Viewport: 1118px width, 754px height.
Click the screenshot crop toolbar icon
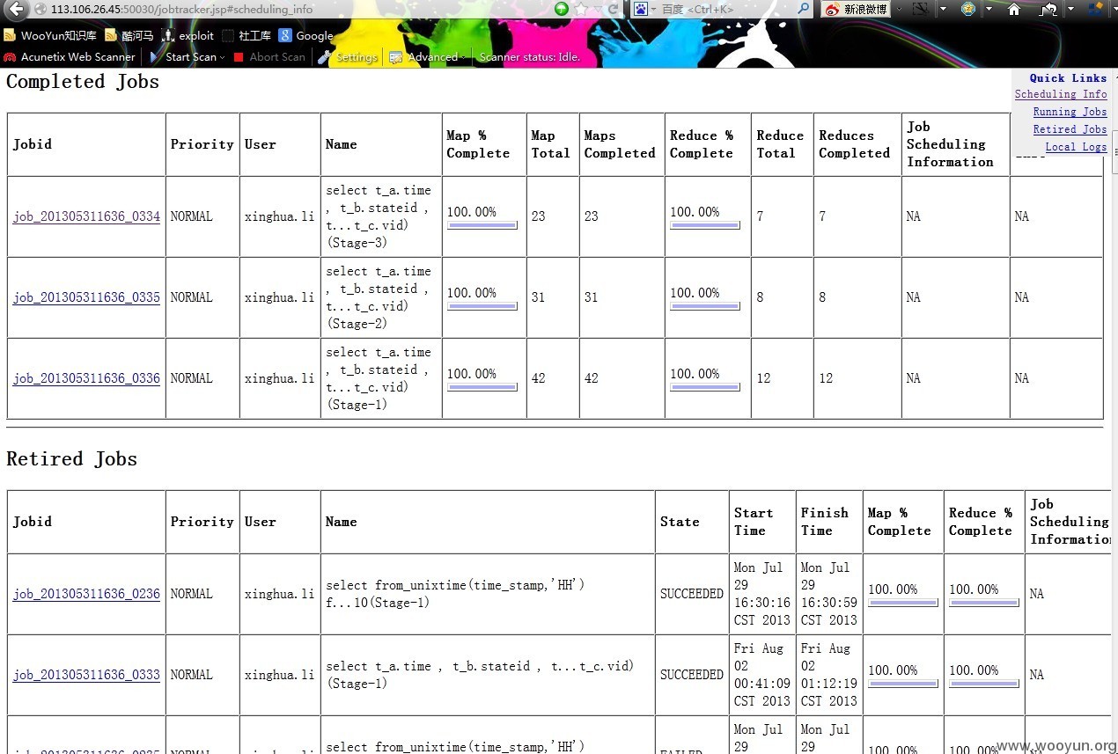coord(921,9)
